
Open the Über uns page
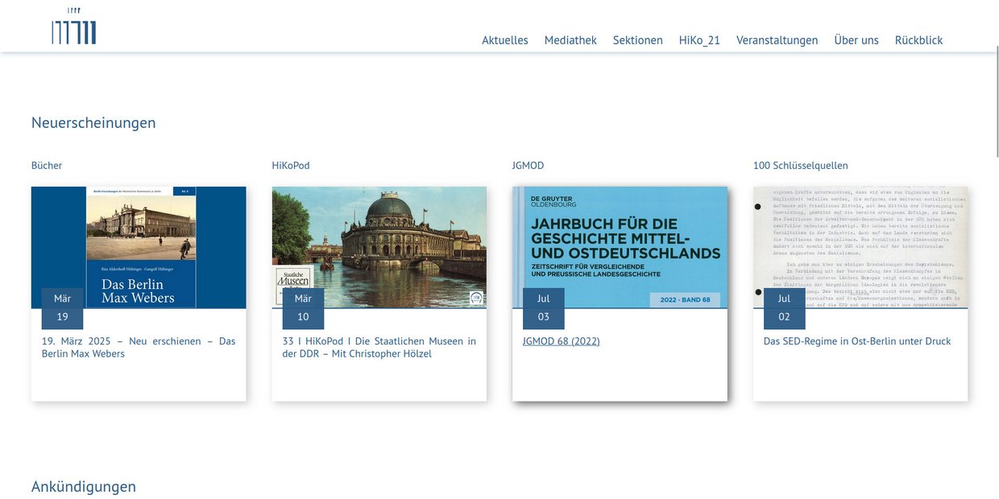tap(856, 39)
